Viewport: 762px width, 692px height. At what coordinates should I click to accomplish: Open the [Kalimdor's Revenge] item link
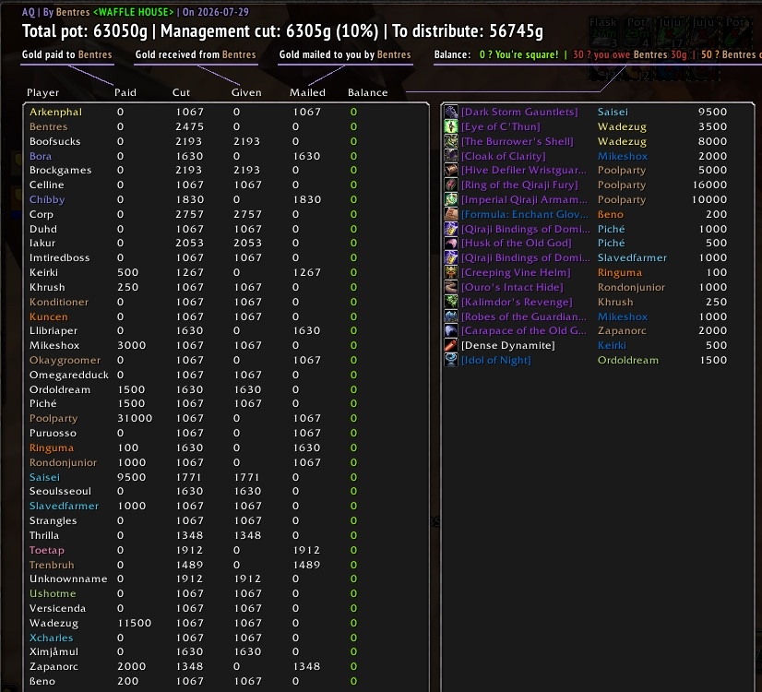coord(517,302)
